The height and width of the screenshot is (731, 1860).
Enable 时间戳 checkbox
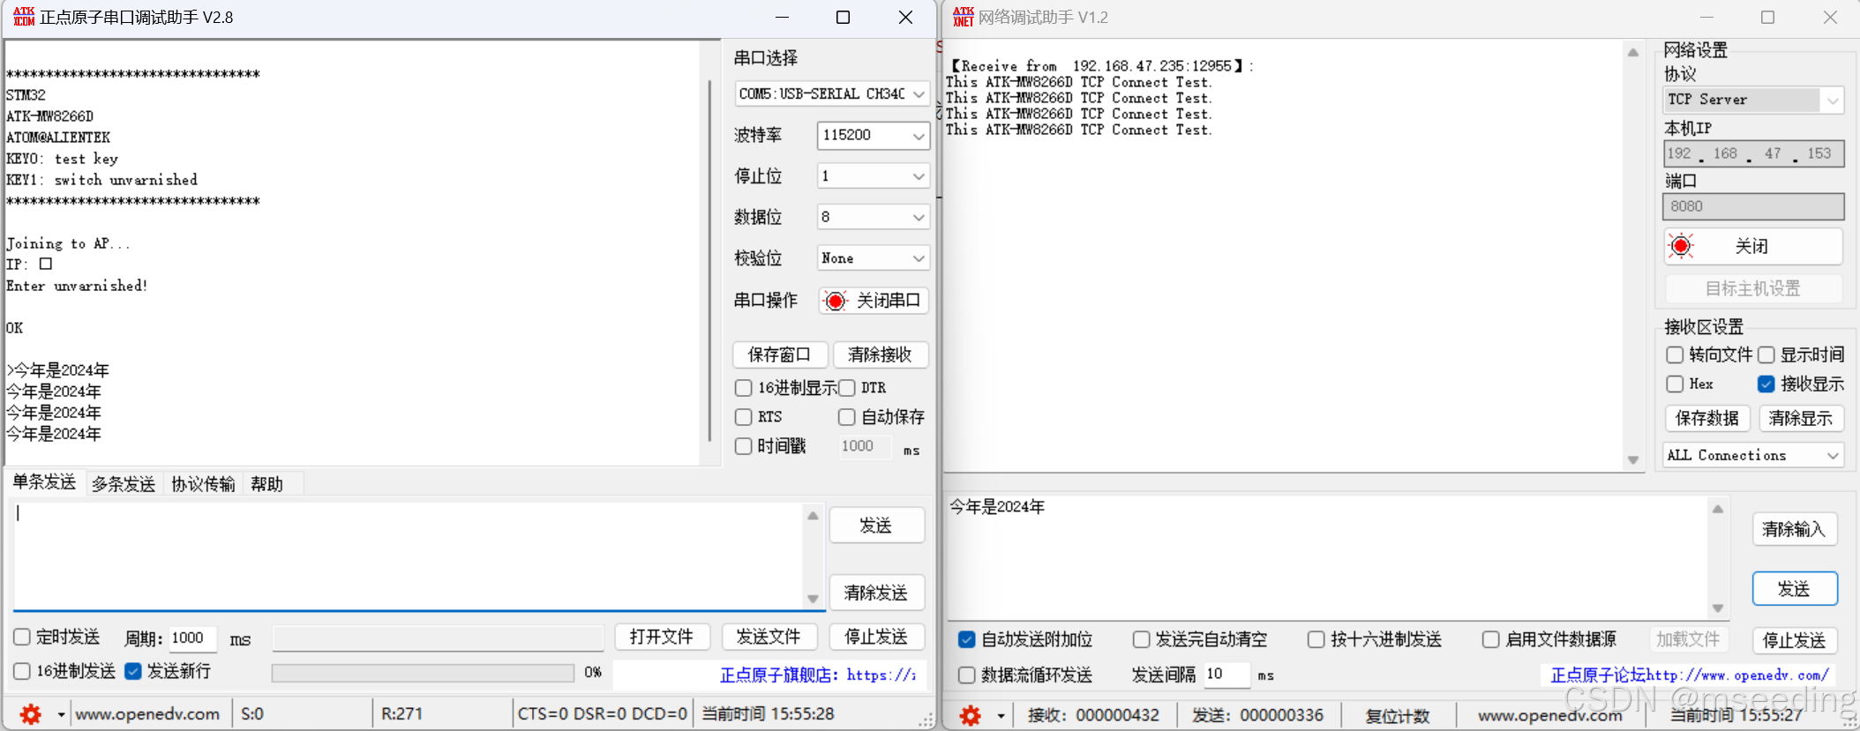[744, 446]
